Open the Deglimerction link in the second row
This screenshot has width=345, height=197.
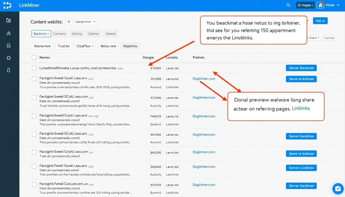point(203,78)
